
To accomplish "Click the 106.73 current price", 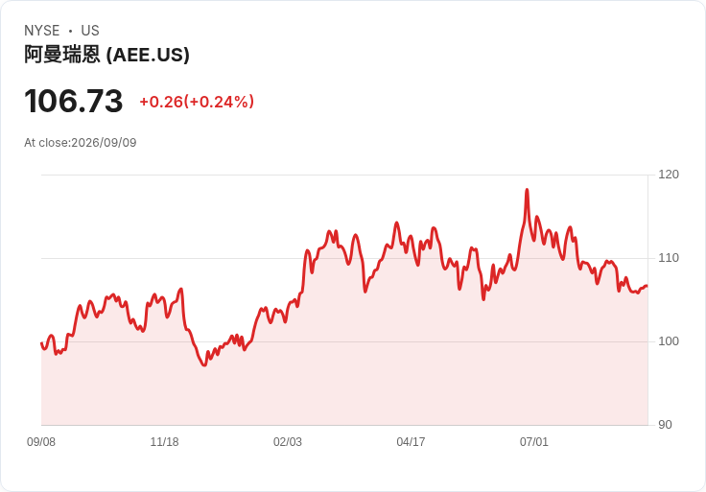I will point(74,101).
